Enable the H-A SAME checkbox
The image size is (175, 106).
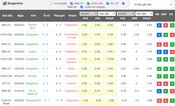click(52, 4)
